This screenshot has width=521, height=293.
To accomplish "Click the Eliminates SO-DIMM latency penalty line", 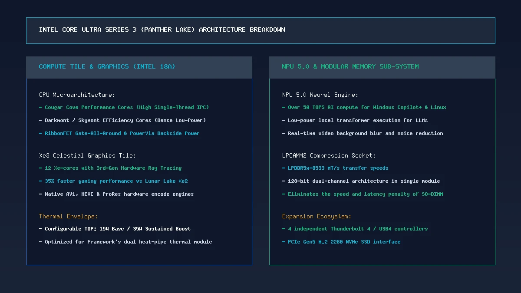I will tap(363, 194).
